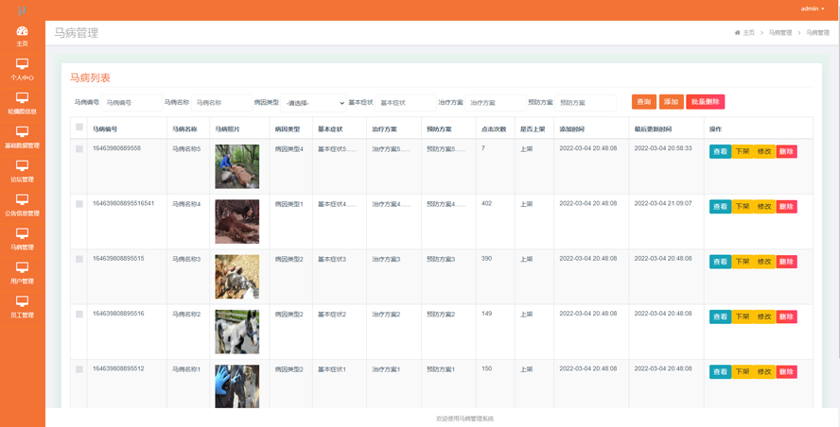
Task: Expand the 病因类型 dropdown filter
Action: pos(314,103)
